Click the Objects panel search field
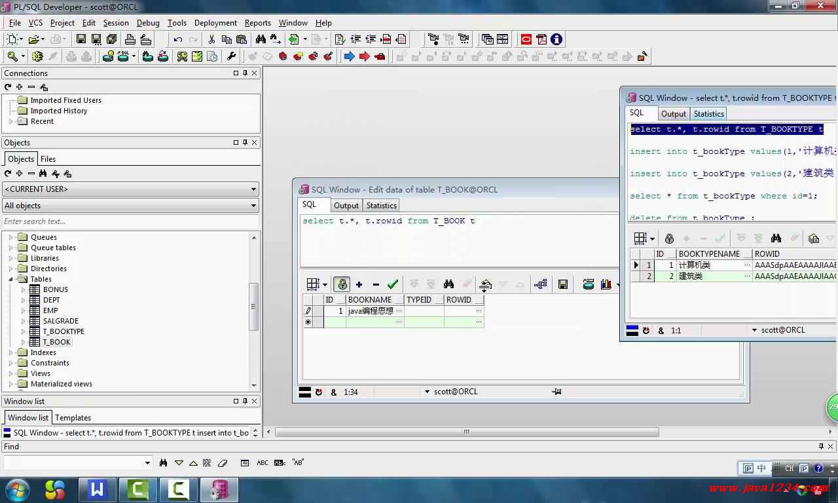Image resolution: width=838 pixels, height=503 pixels. coord(131,221)
